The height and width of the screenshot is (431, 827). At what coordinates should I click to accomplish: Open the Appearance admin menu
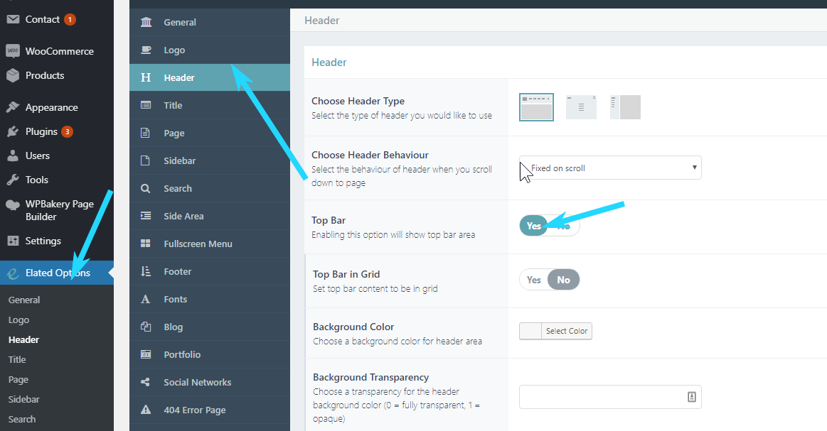click(x=57, y=107)
